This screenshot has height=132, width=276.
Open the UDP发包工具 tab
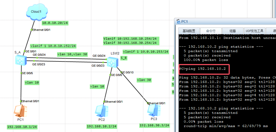(255, 31)
